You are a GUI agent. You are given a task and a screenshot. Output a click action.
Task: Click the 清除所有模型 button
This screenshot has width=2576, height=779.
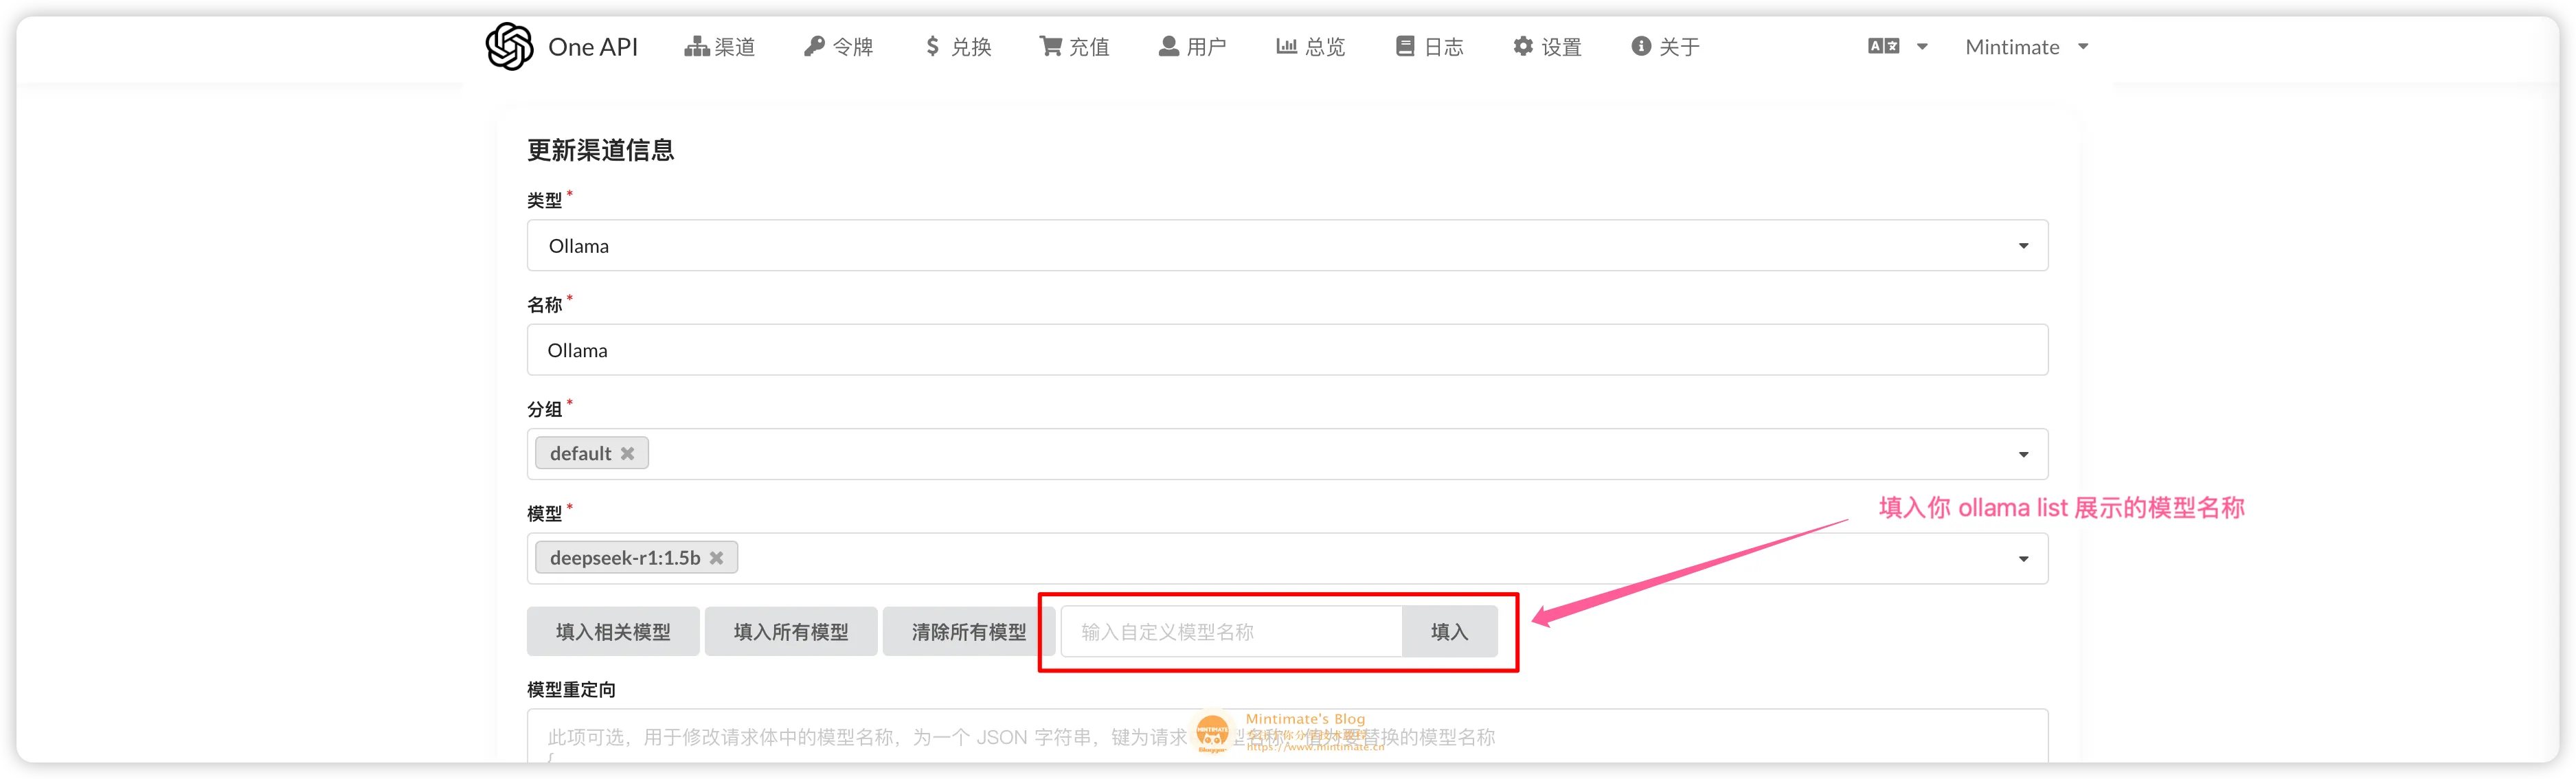tap(967, 631)
